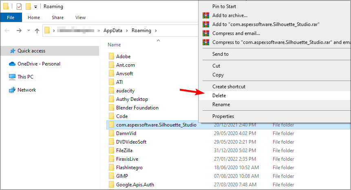Click the WinRAR icon beside Compress and email
Image resolution: width=351 pixels, height=190 pixels.
pyautogui.click(x=206, y=33)
